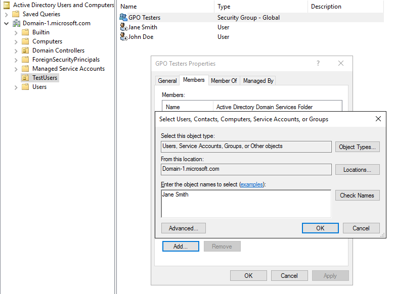394x294 pixels.
Task: Select Managed Service Accounts label in tree
Action: [68, 69]
